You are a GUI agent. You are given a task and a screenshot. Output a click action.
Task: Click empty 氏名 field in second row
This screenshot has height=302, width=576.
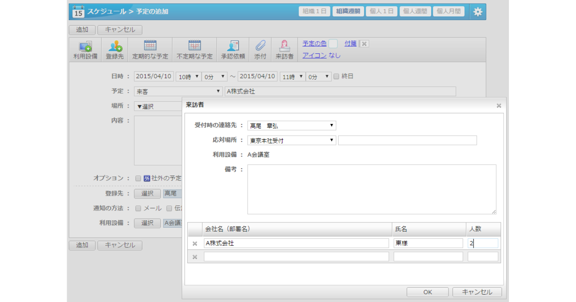[x=428, y=256]
